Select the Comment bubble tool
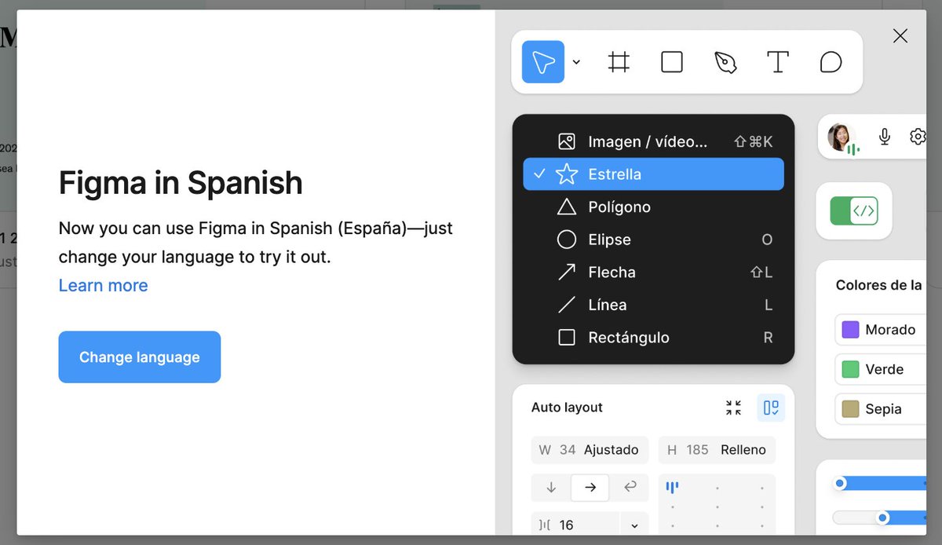The width and height of the screenshot is (942, 545). pyautogui.click(x=831, y=62)
